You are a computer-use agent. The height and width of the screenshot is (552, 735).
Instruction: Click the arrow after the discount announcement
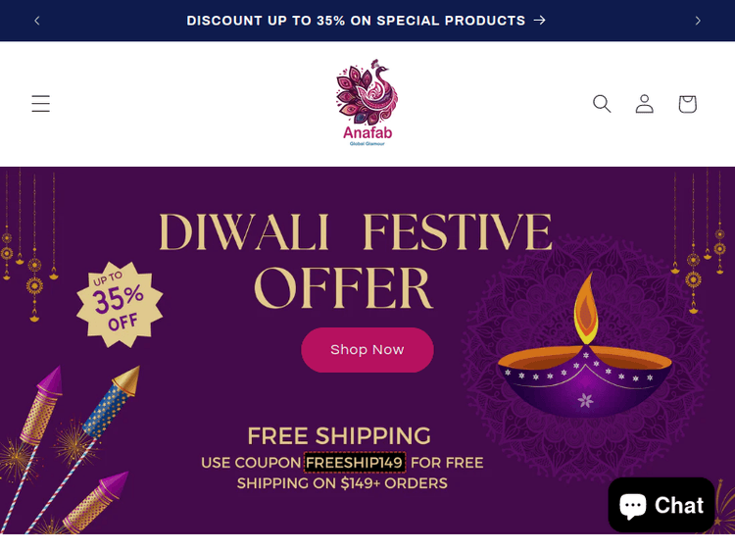(x=540, y=21)
